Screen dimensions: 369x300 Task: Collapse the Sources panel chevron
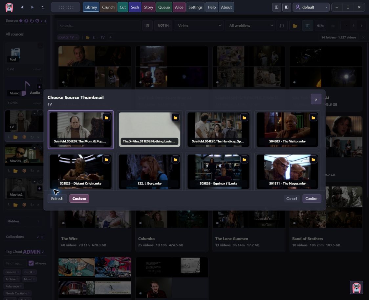(42, 21)
